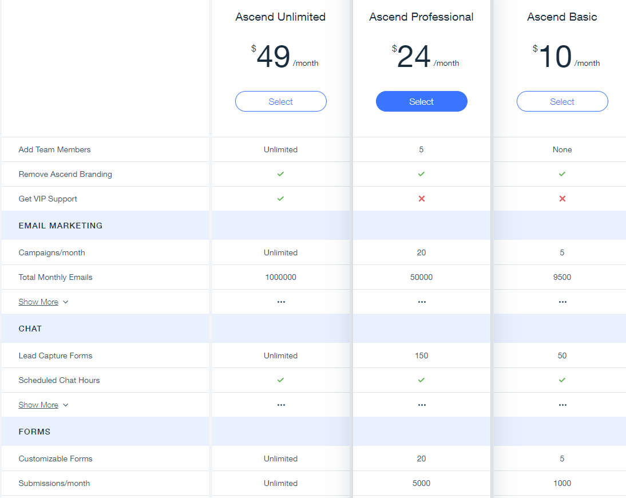Click Remove Ascend Branding checkmark for Professional plan

coord(422,174)
